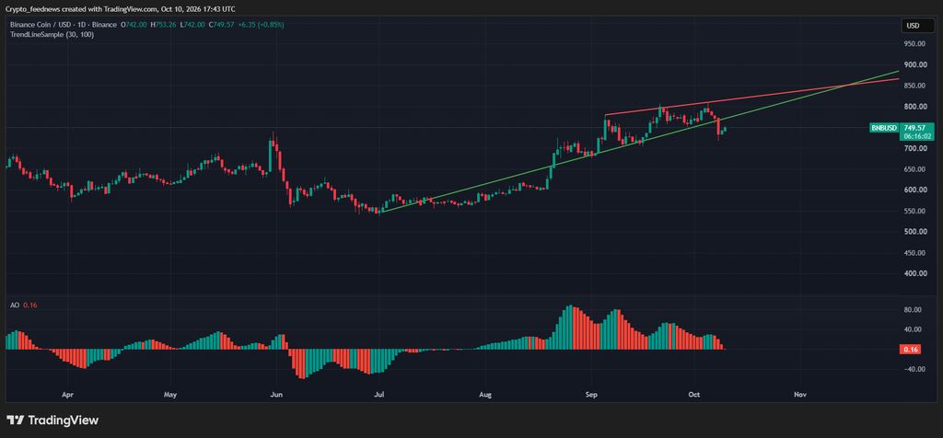Click the 850.00 price axis label
The width and height of the screenshot is (943, 438).
pos(914,86)
